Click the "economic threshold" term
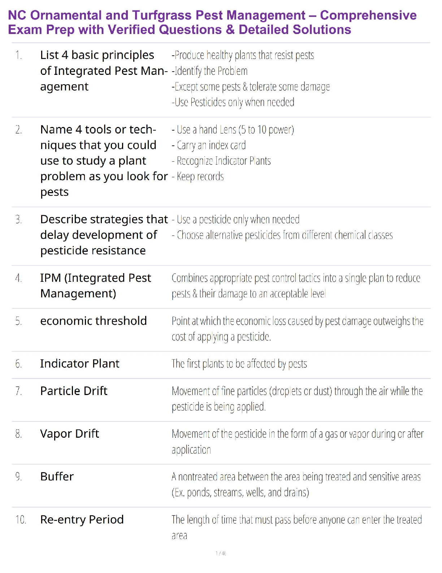Viewport: 442px width, 573px height. click(x=94, y=321)
